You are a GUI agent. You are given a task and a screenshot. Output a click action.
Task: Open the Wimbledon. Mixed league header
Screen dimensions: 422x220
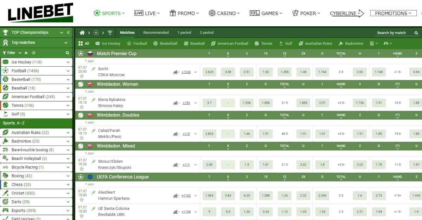coord(249,146)
